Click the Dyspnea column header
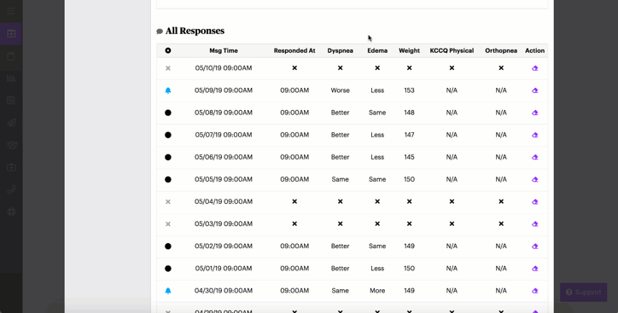The image size is (618, 313). pos(340,50)
